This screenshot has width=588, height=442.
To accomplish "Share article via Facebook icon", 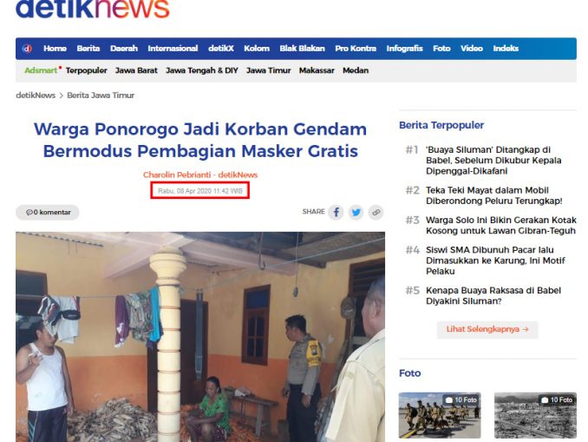I will (x=336, y=212).
